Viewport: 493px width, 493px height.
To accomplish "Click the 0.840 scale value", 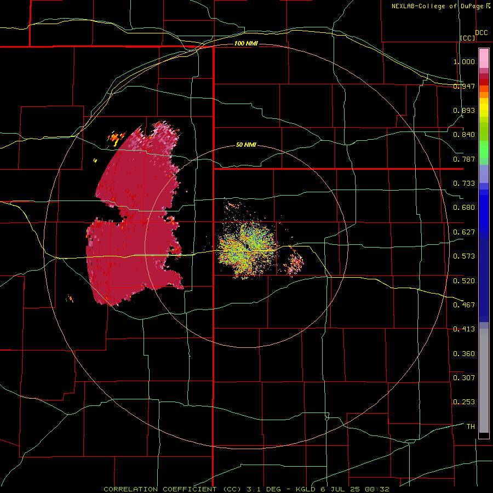I will [464, 135].
